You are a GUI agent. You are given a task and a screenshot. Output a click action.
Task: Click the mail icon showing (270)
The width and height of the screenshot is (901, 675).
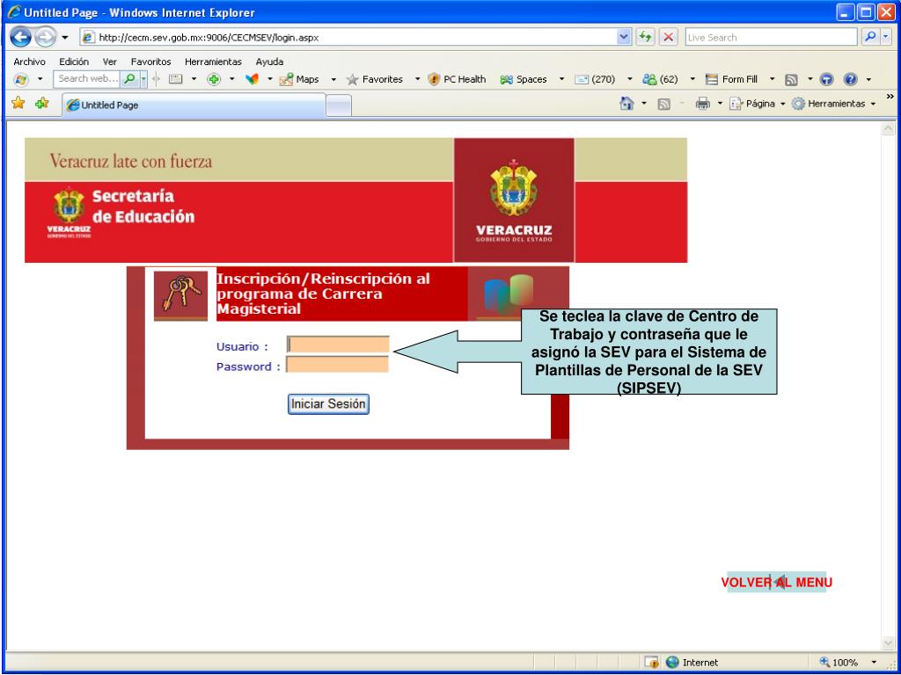(x=596, y=79)
